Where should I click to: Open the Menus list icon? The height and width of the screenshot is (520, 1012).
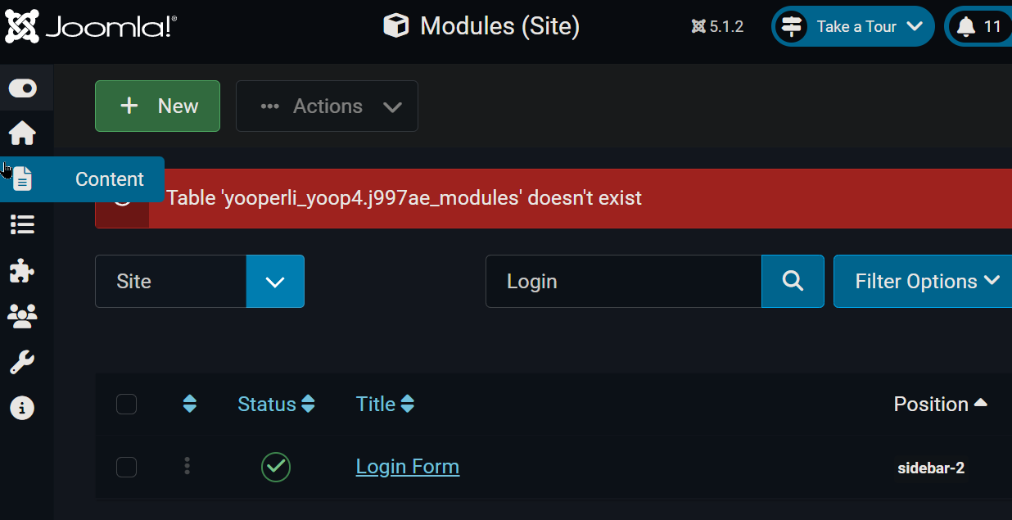pyautogui.click(x=22, y=224)
